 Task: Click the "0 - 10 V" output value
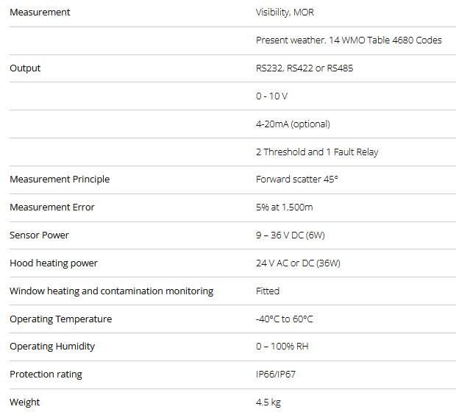(x=271, y=96)
